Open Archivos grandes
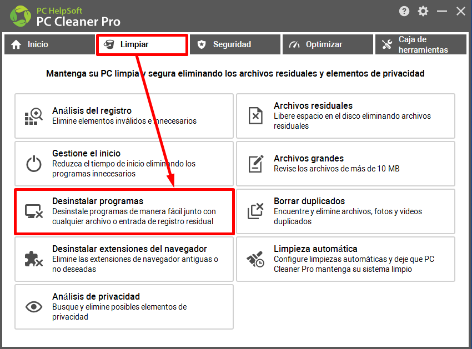 [x=345, y=164]
